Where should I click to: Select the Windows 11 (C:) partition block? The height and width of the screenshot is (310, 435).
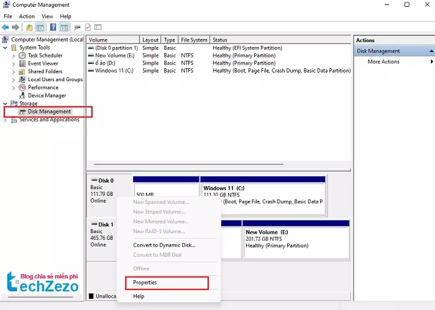[x=263, y=196]
